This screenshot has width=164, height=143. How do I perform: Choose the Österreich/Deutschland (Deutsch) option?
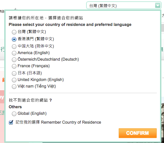click(14, 60)
